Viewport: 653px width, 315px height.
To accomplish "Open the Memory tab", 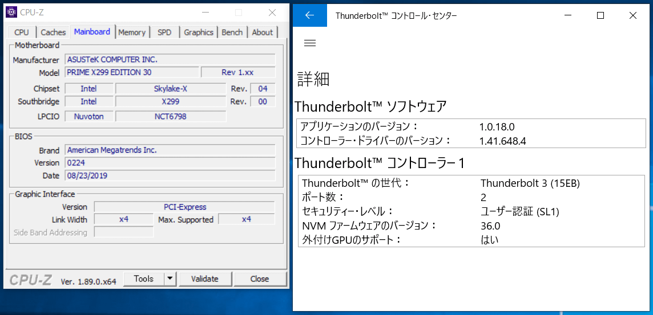I will click(x=132, y=32).
